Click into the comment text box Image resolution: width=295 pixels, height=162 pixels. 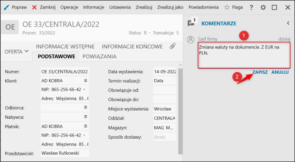coord(244,55)
